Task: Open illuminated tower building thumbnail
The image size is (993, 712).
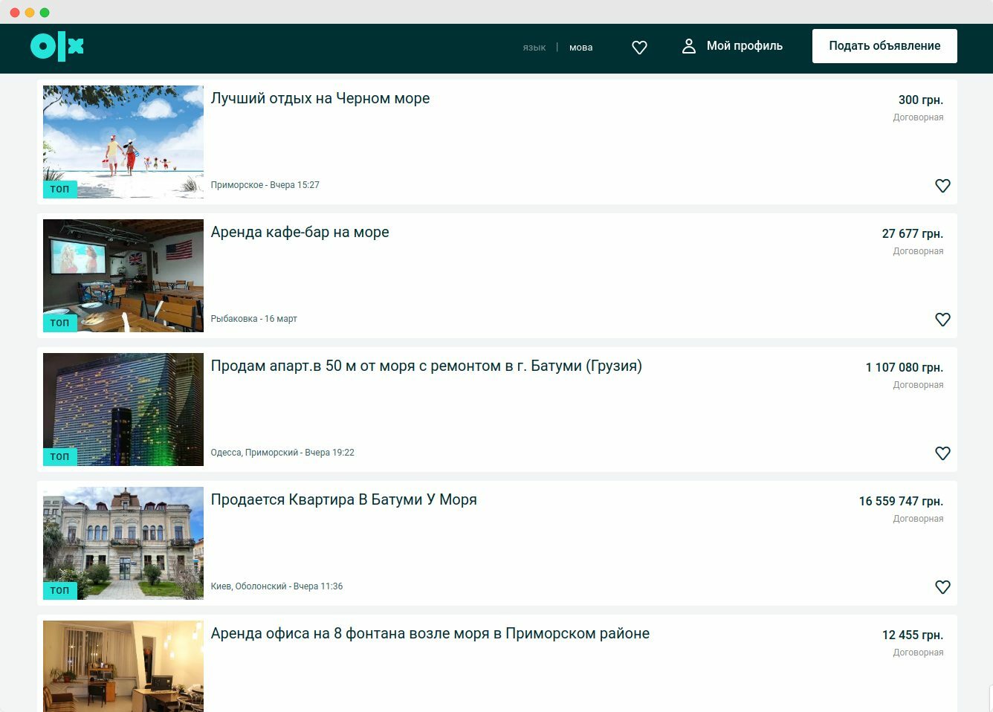Action: pyautogui.click(x=123, y=410)
